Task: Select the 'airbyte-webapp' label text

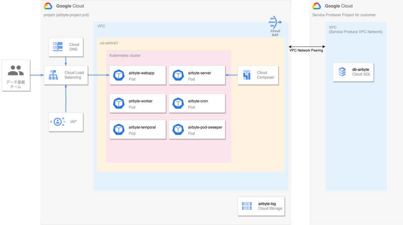Action: [141, 73]
